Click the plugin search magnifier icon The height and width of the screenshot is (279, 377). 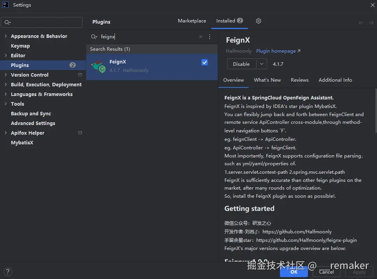point(94,37)
